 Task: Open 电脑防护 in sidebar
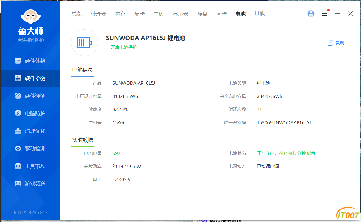(30, 114)
